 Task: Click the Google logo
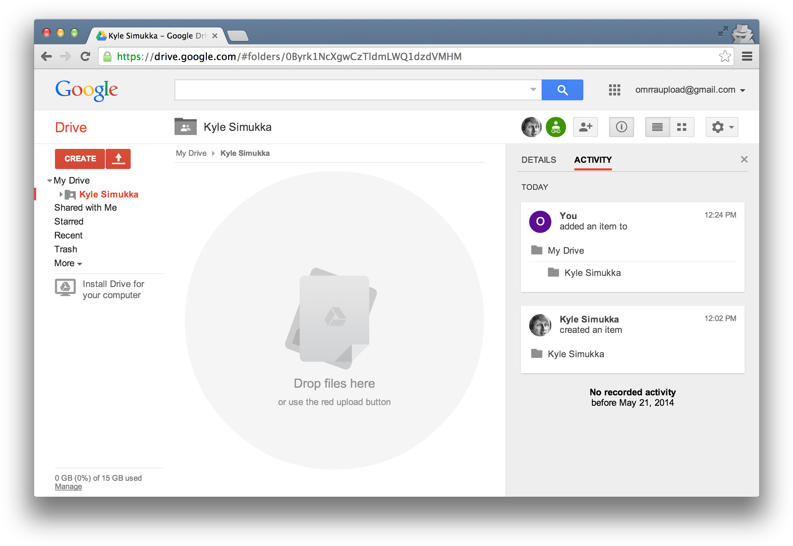pyautogui.click(x=87, y=90)
